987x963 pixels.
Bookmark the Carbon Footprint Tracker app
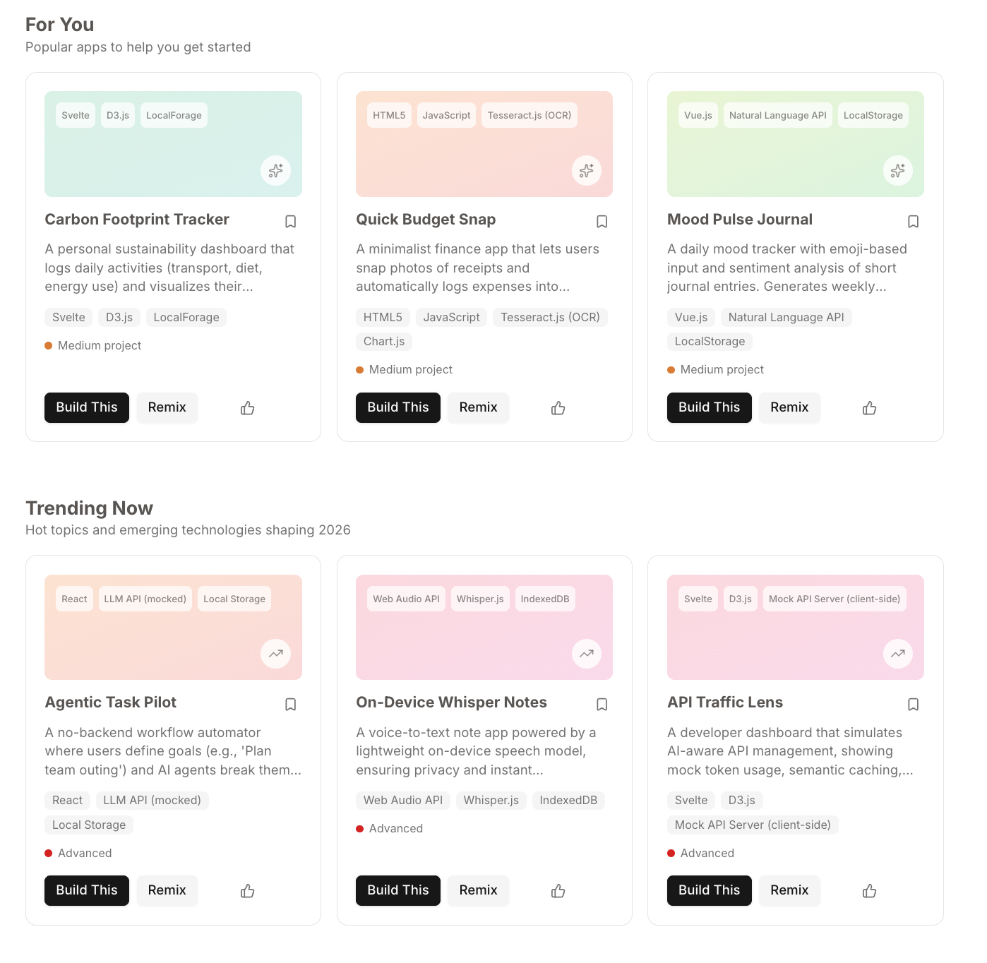click(x=291, y=221)
